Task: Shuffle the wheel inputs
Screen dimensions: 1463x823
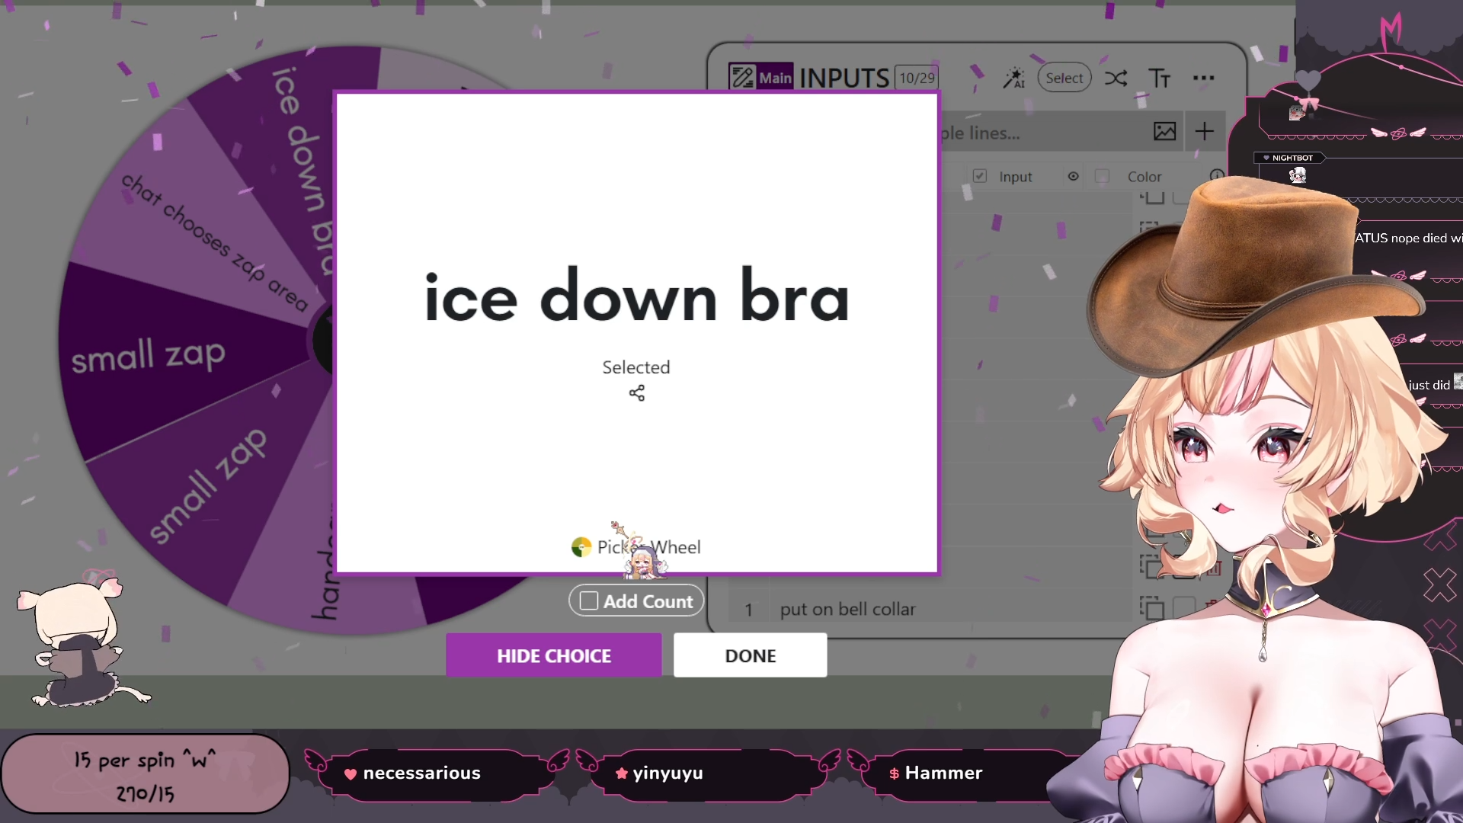Action: 1116,78
